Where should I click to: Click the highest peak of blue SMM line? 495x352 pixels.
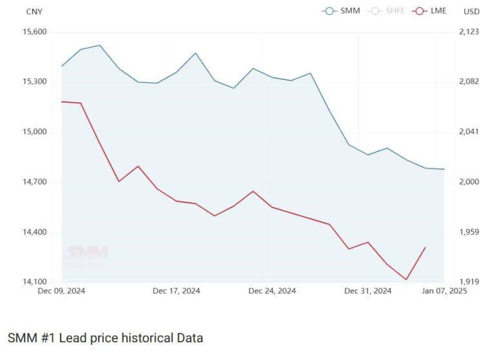(x=99, y=45)
